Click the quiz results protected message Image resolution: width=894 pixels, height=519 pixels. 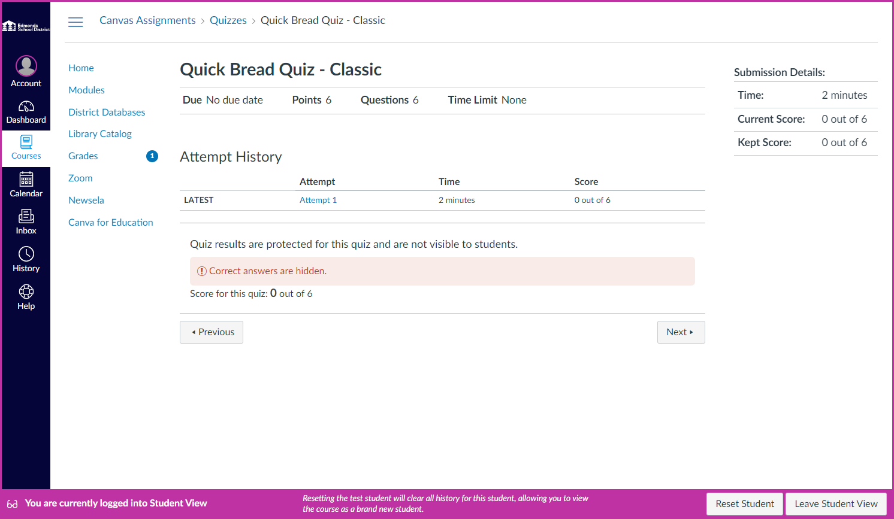click(354, 244)
